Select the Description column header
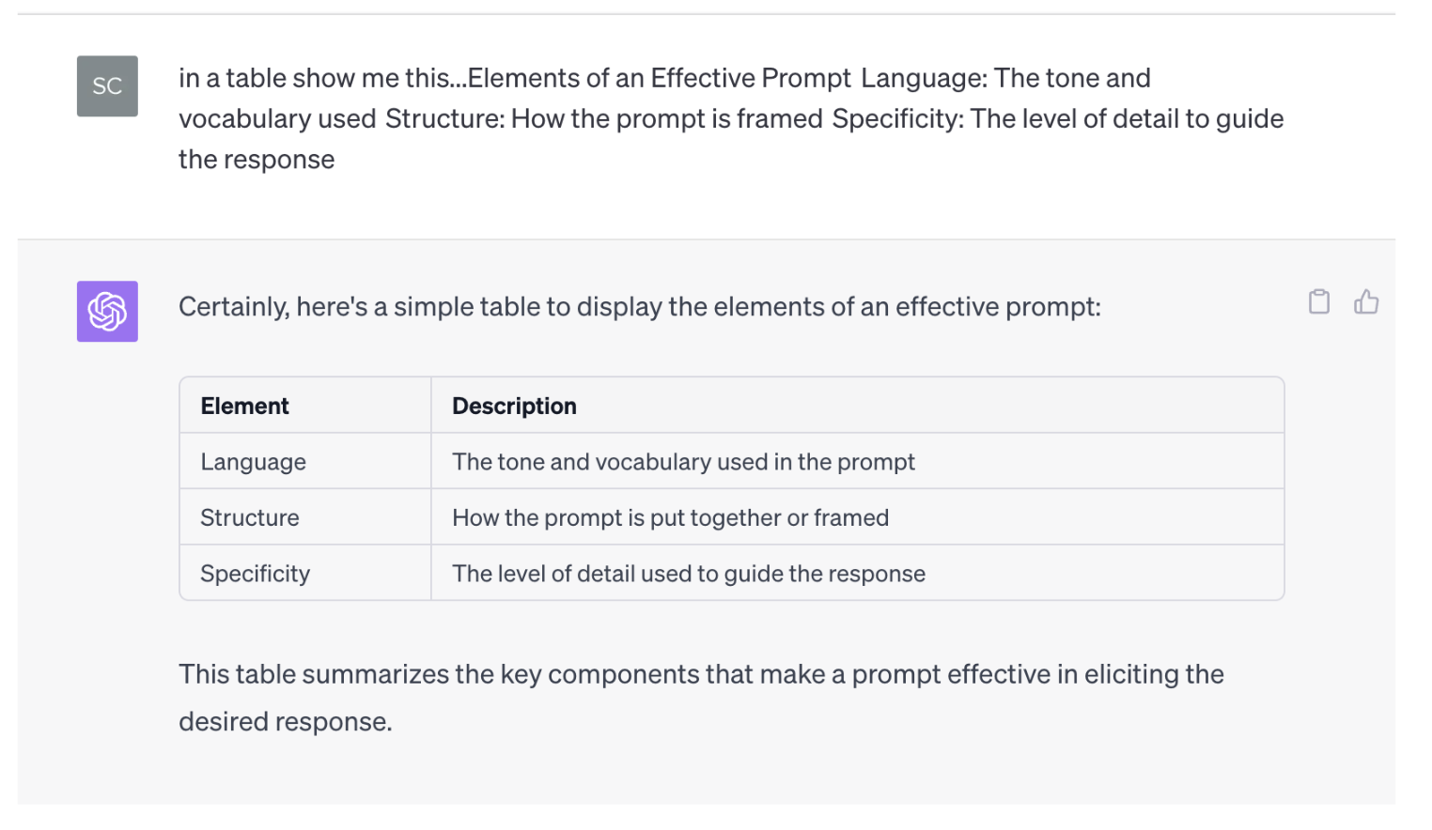This screenshot has width=1432, height=830. point(514,406)
